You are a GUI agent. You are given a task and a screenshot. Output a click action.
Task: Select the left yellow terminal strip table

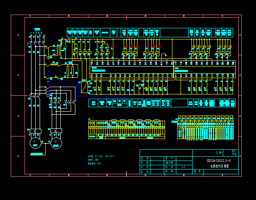point(127,130)
